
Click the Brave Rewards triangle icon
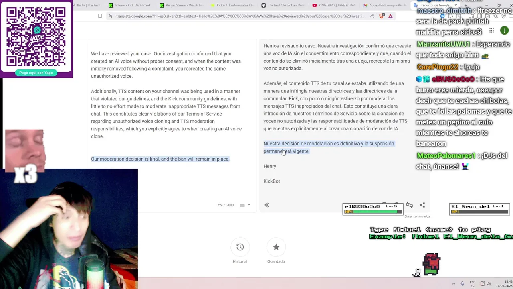(x=390, y=16)
